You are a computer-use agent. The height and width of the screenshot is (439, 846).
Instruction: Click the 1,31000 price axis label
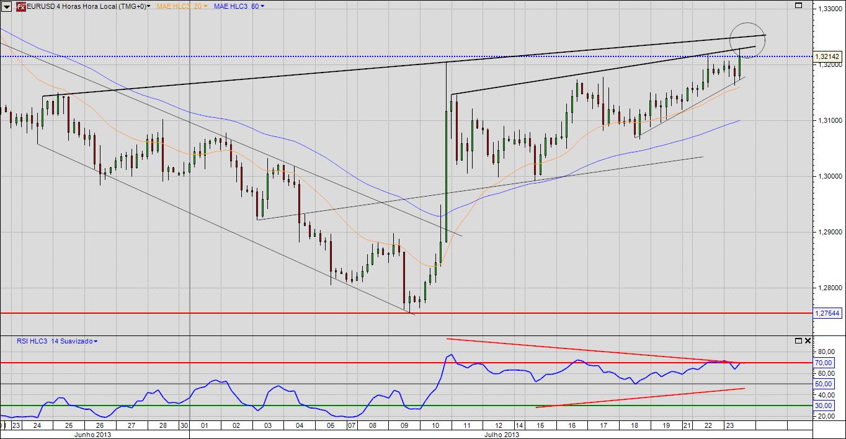tap(831, 121)
